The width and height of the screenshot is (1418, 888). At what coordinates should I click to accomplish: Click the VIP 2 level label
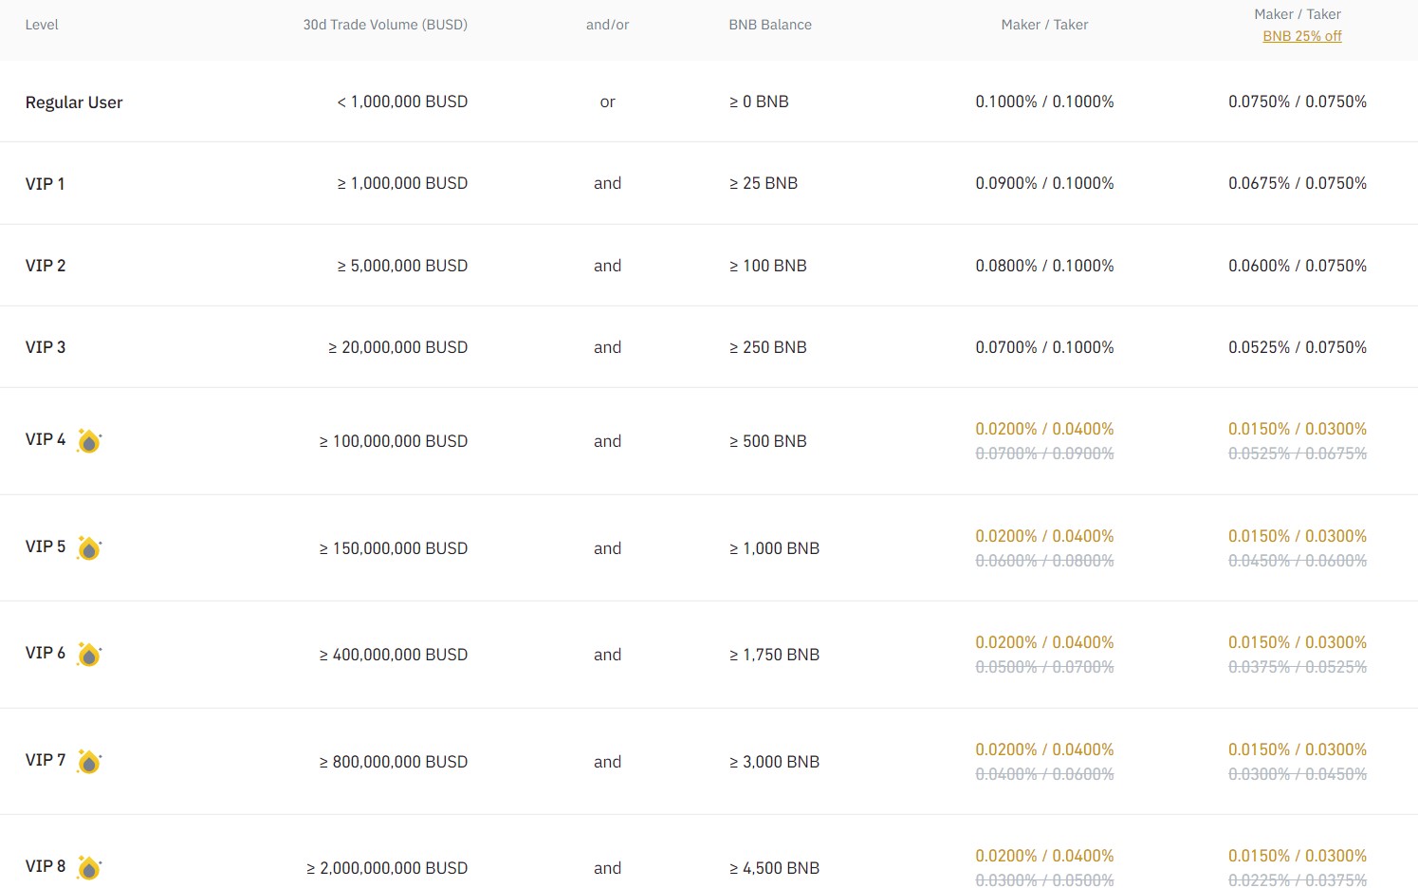[x=46, y=266]
